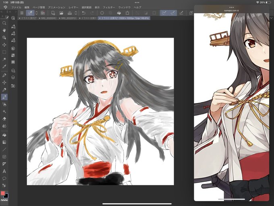The image size is (274, 206).
Task: Open the hamburger menu in command bar
Action: [22, 13]
